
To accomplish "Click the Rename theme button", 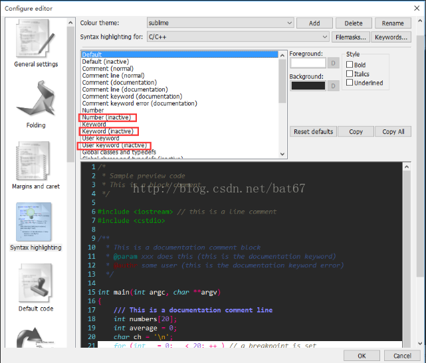I will point(393,23).
